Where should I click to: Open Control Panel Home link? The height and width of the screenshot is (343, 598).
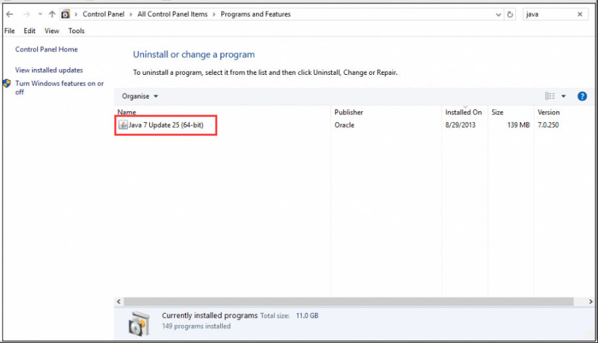point(46,49)
